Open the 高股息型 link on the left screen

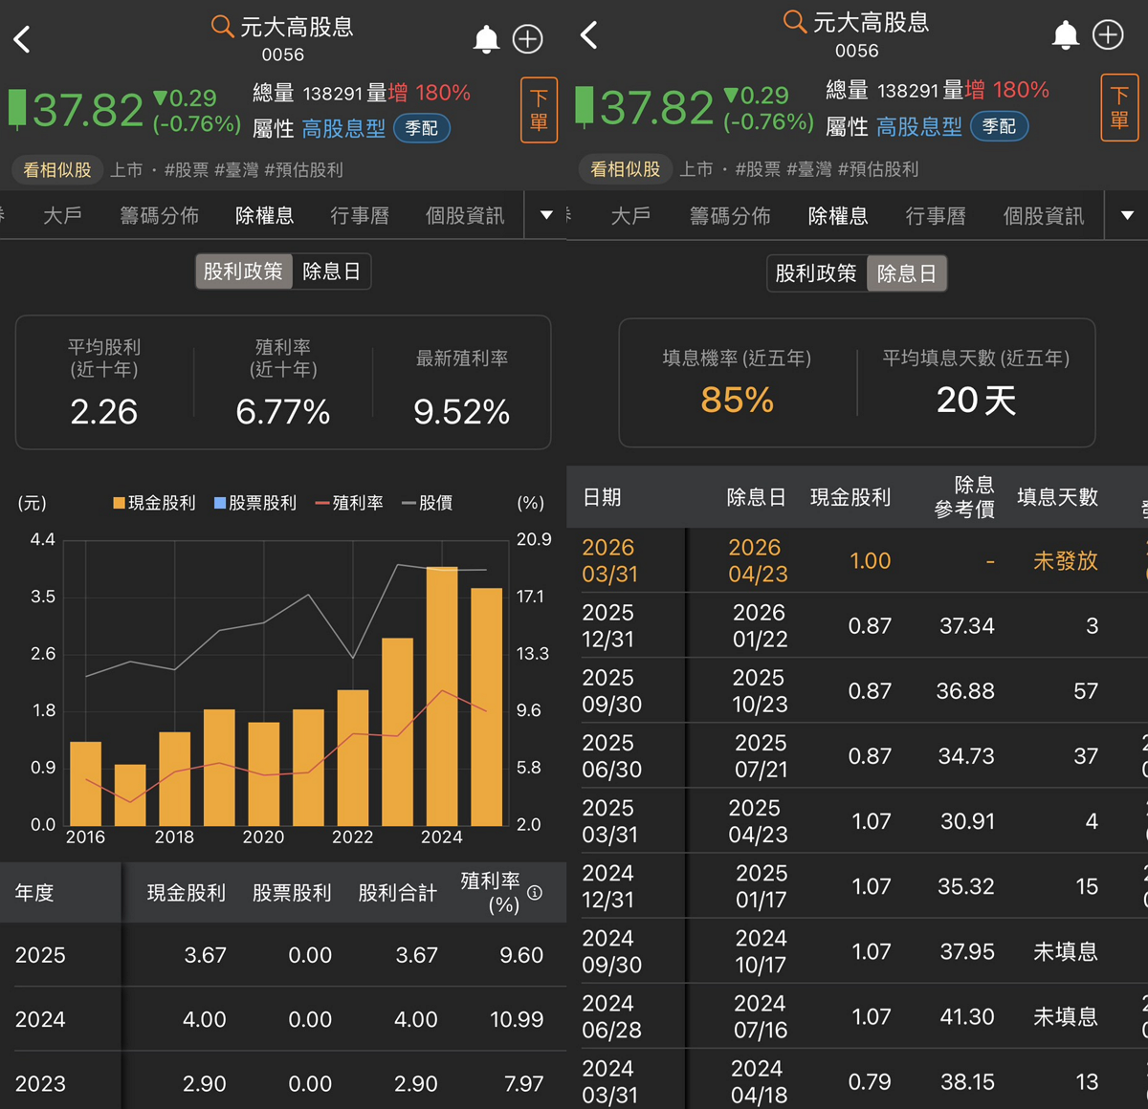point(343,128)
